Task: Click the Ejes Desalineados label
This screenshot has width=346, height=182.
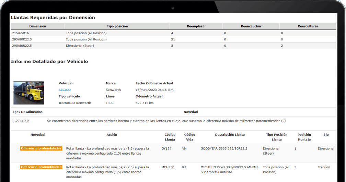Action: (x=28, y=112)
